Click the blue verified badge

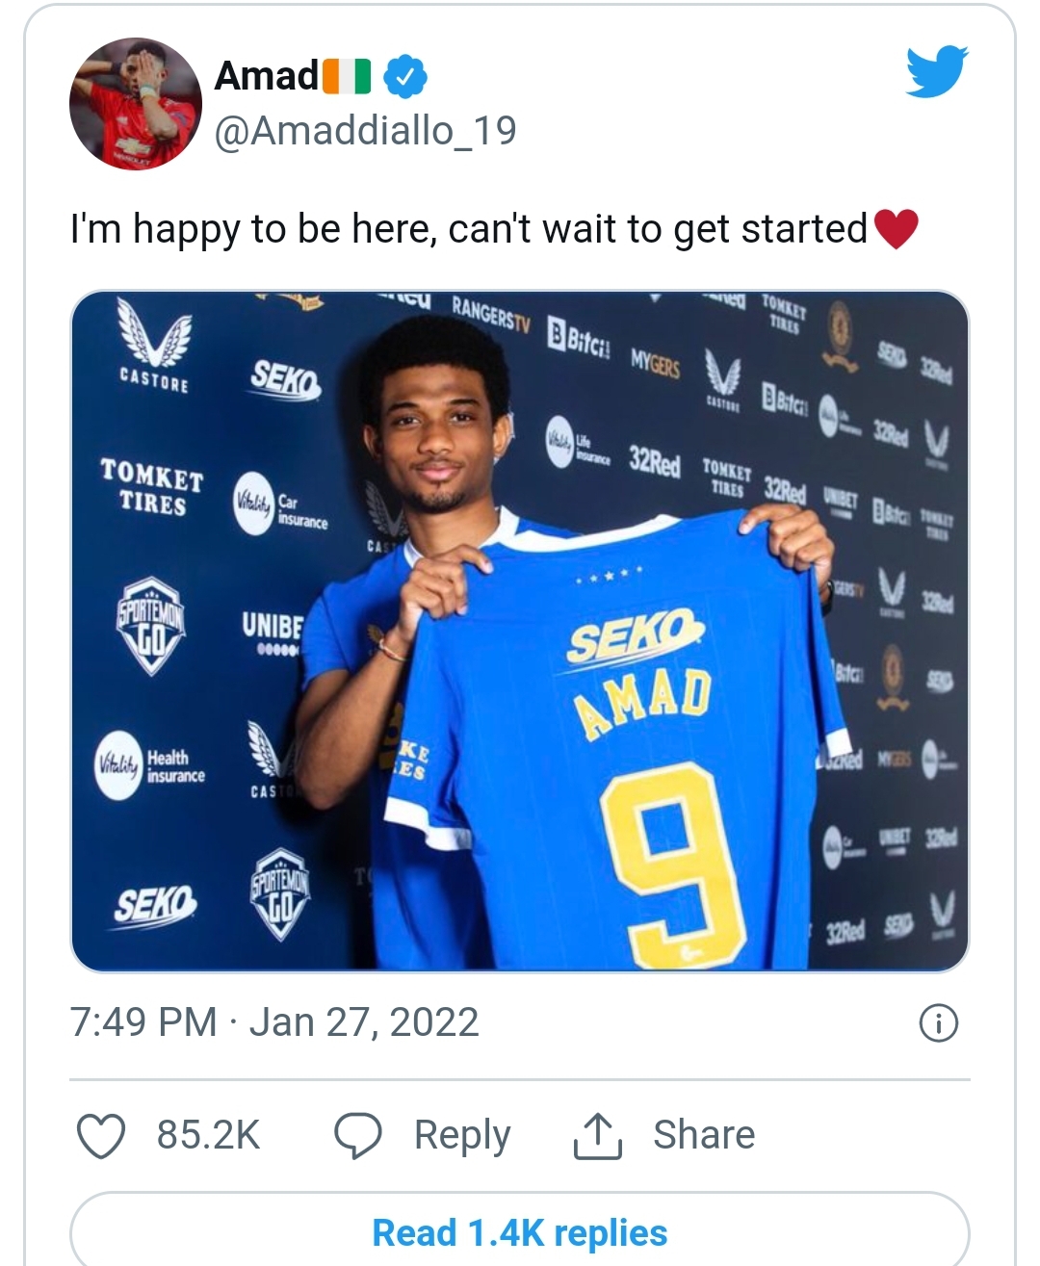405,77
